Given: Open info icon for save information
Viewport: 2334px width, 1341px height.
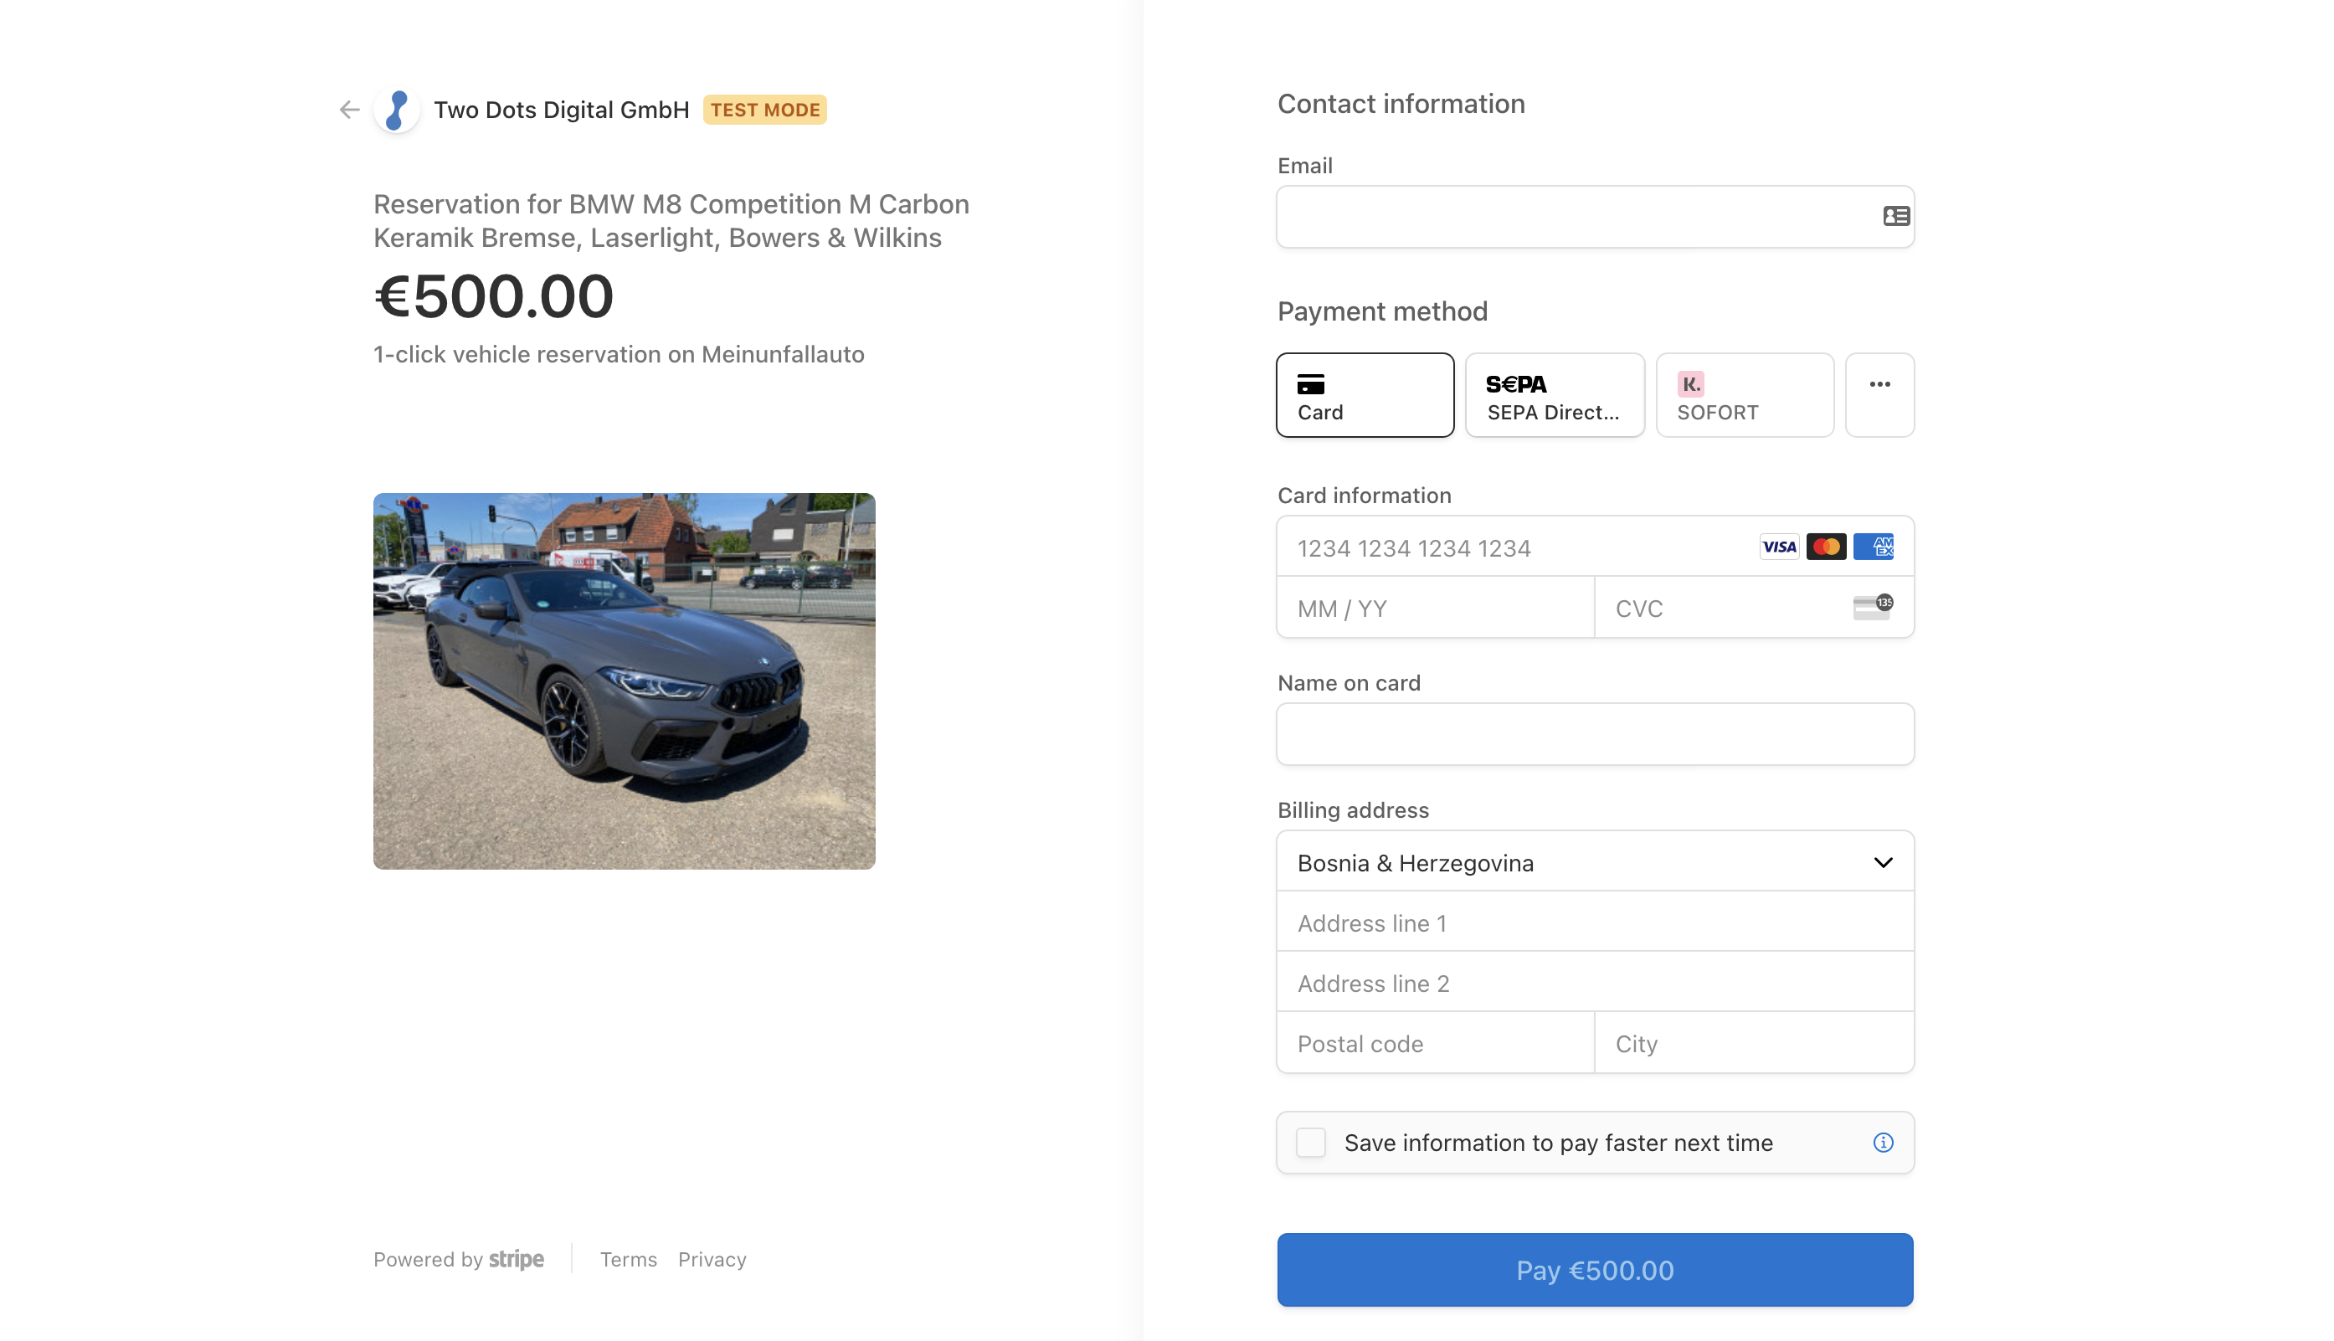Looking at the screenshot, I should tap(1883, 1142).
